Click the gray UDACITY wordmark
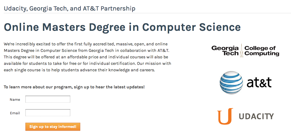 coord(256,116)
